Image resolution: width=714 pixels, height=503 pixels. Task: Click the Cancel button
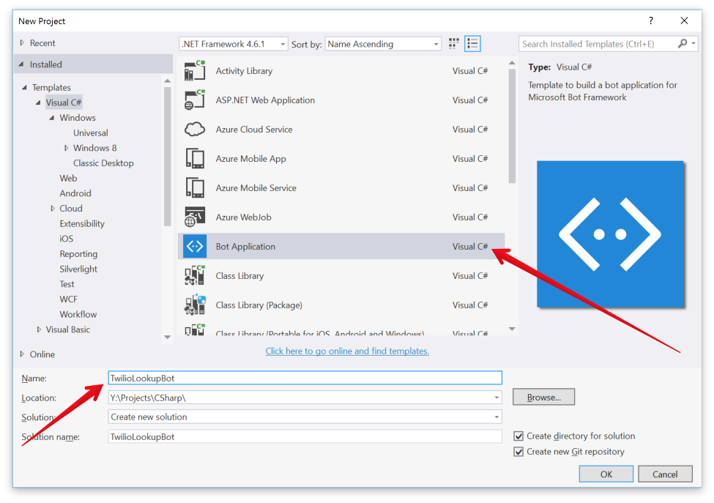tap(665, 474)
